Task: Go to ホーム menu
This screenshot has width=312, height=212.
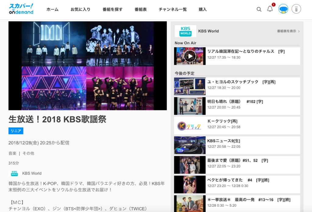Action: tap(52, 9)
